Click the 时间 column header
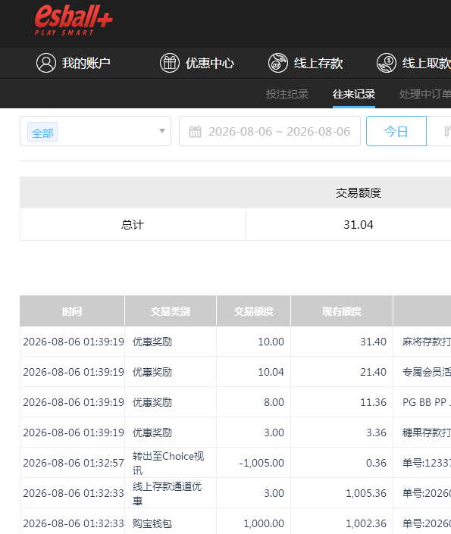This screenshot has height=534, width=451. (72, 311)
